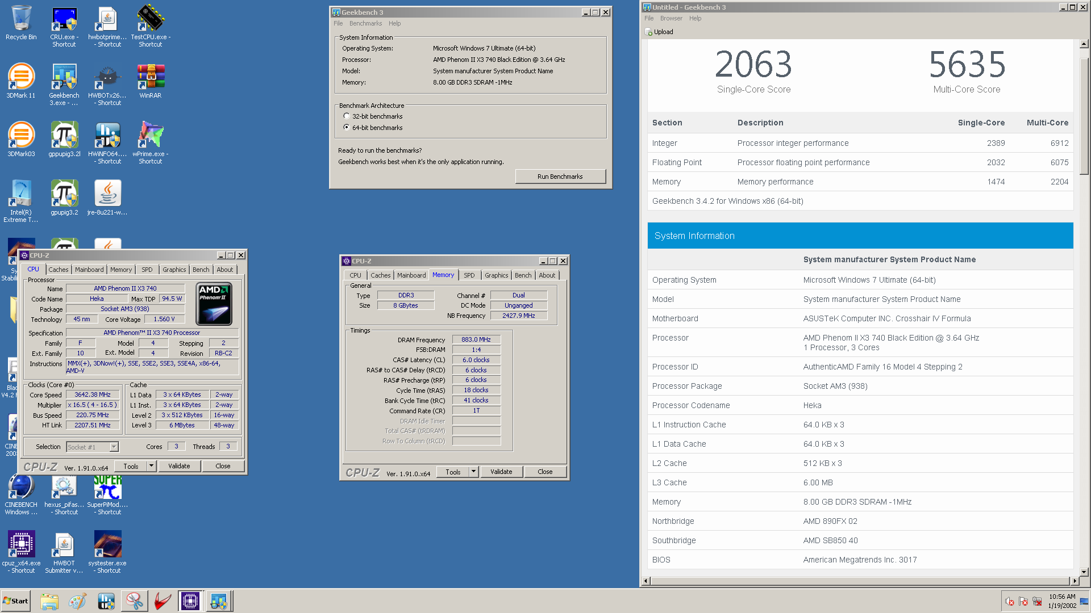The width and height of the screenshot is (1091, 613).
Task: Select the gpupig3.2 desktop icon
Action: [x=64, y=198]
